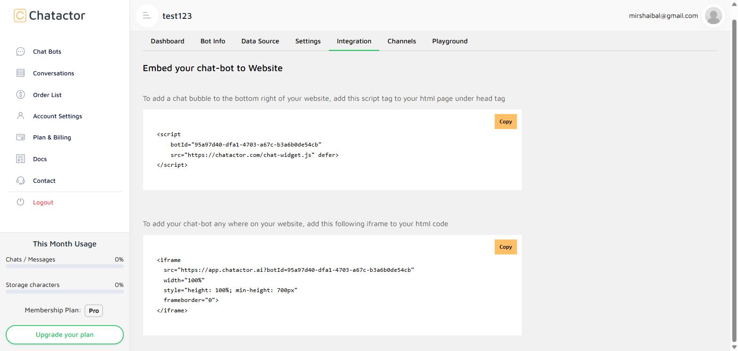Select the Integration tab
738x351 pixels.
354,41
